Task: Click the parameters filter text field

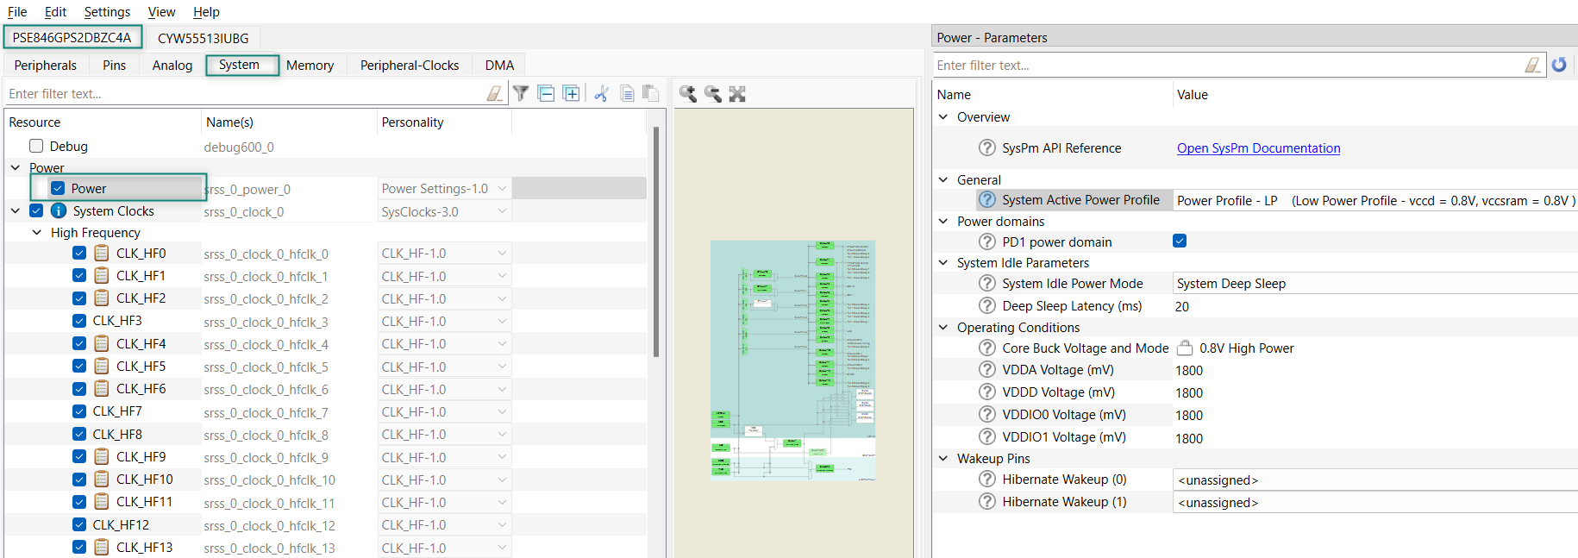Action: [x=1229, y=66]
